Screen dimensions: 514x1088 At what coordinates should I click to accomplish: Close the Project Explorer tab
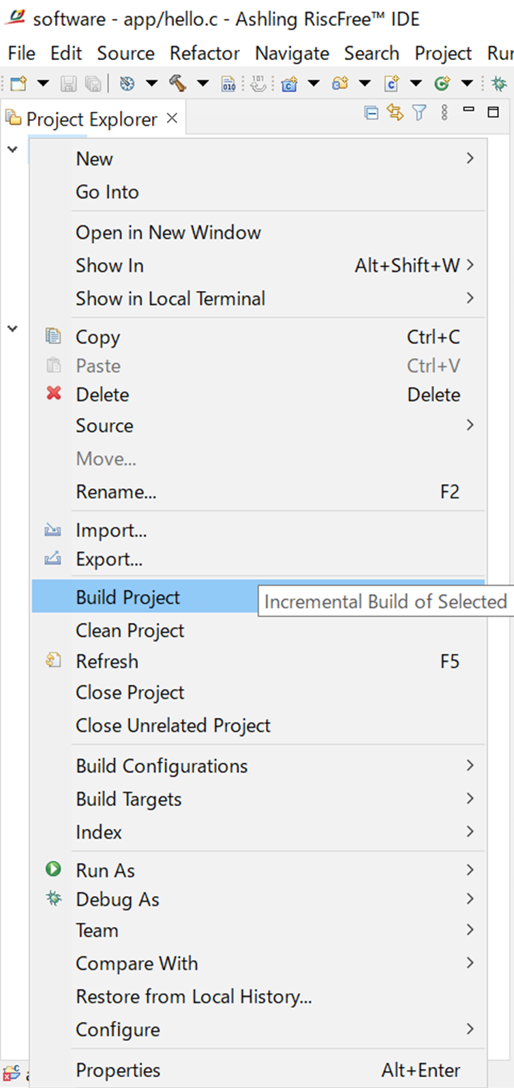tap(171, 118)
